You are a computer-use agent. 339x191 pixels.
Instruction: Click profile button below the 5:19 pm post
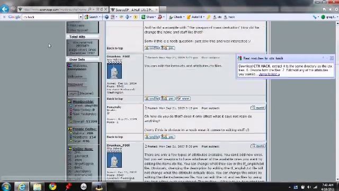pos(152,137)
